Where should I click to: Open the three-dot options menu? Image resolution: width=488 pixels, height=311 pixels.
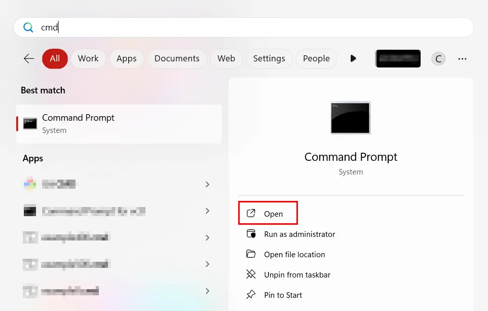(x=462, y=58)
